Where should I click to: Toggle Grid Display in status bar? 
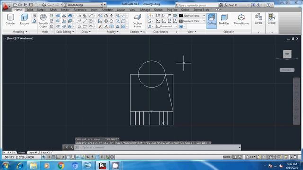[x=53, y=157]
